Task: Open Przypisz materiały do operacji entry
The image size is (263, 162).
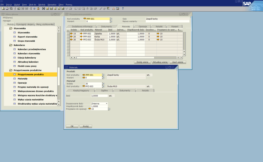Action: (x=33, y=87)
